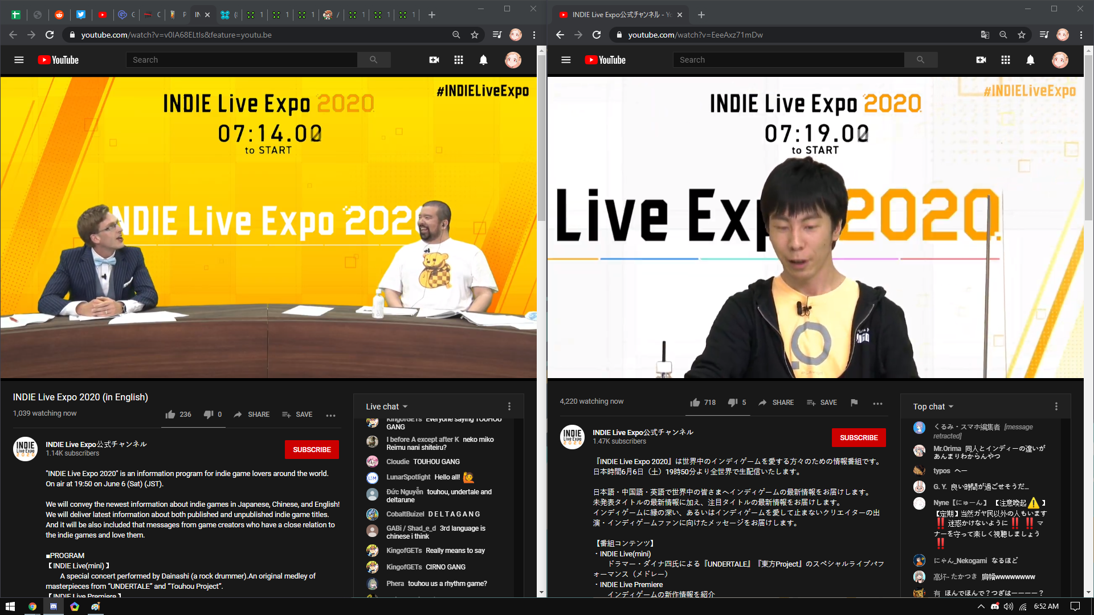Open YouTube notifications bell in left window
This screenshot has height=615, width=1094.
click(483, 60)
